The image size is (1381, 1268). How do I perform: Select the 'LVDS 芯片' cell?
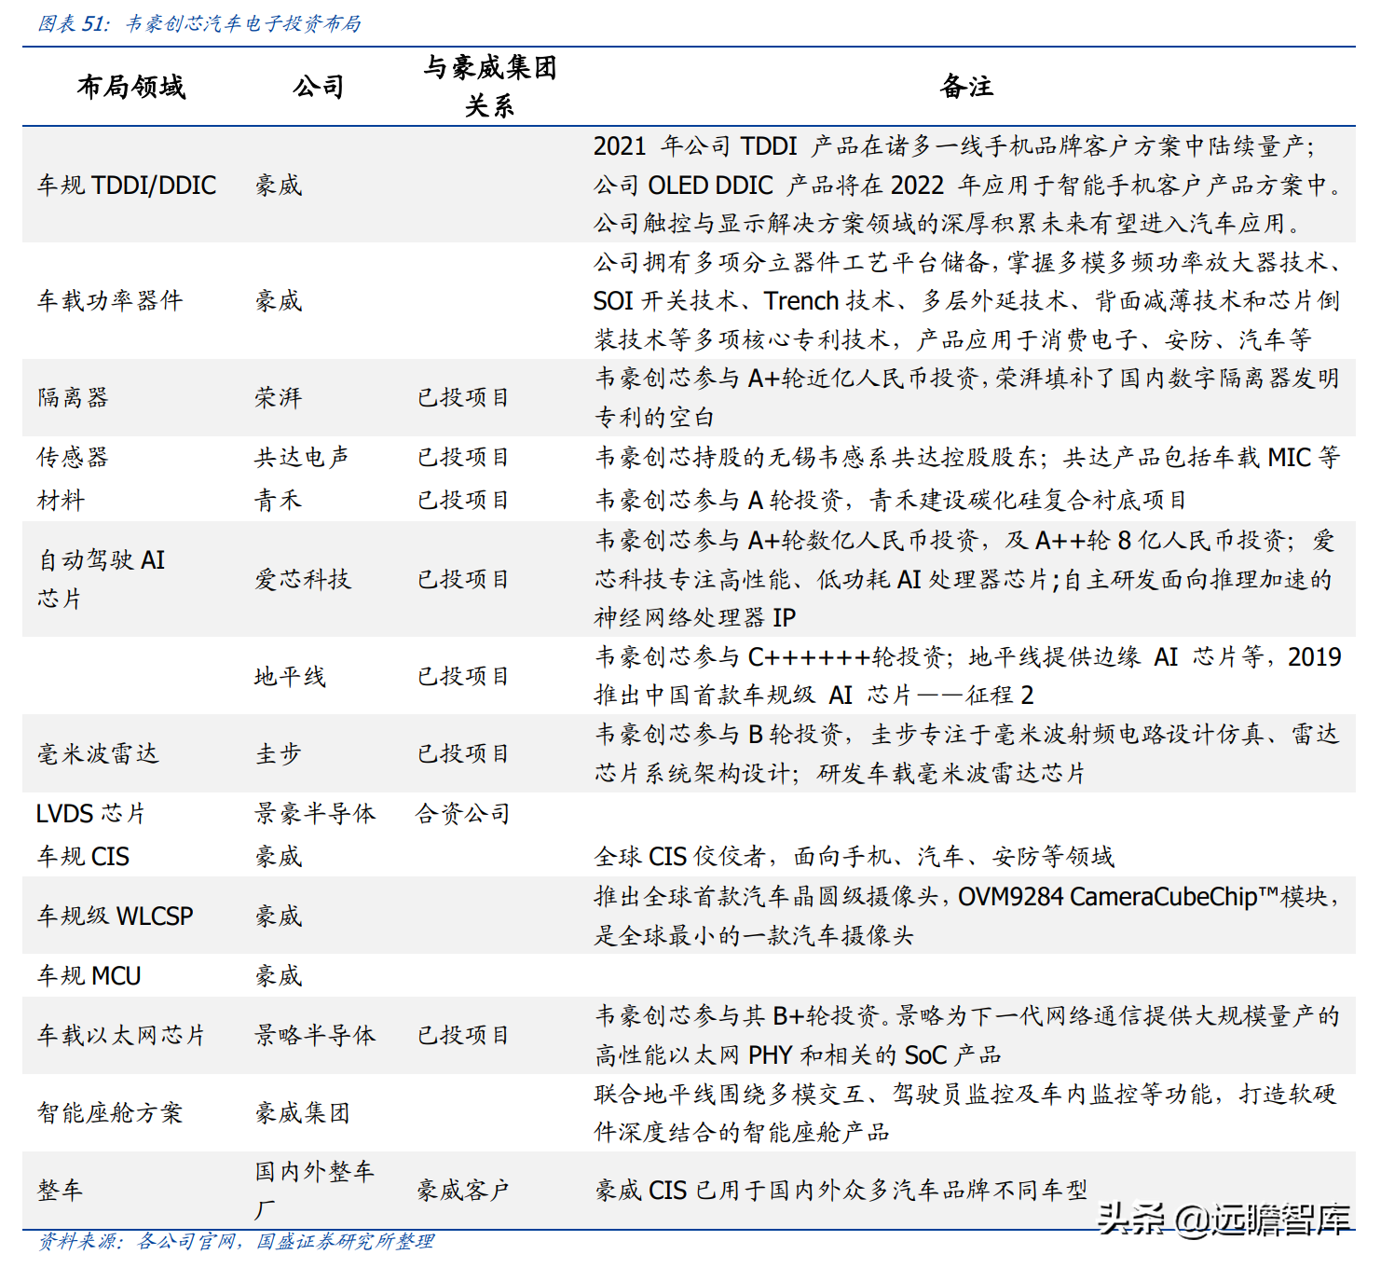[x=91, y=813]
